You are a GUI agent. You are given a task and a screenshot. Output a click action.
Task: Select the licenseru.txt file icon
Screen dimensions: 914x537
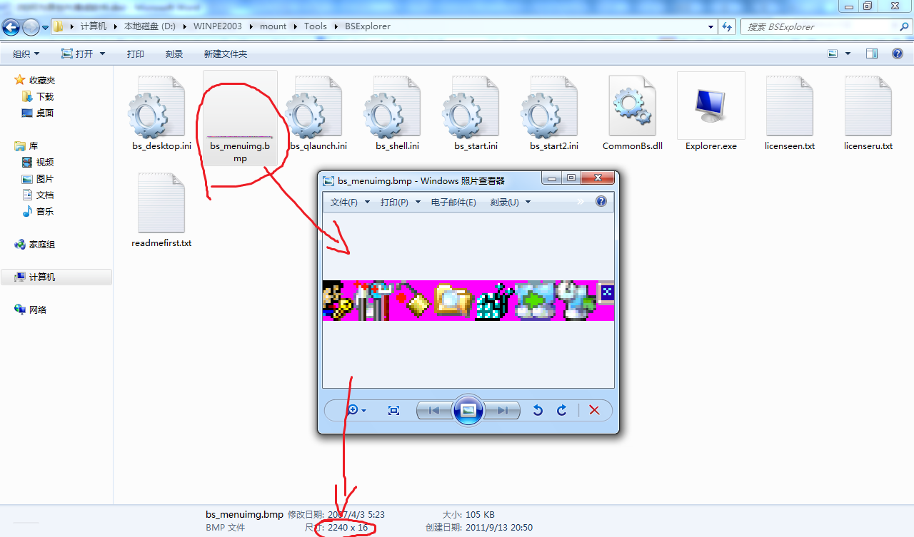pos(868,106)
